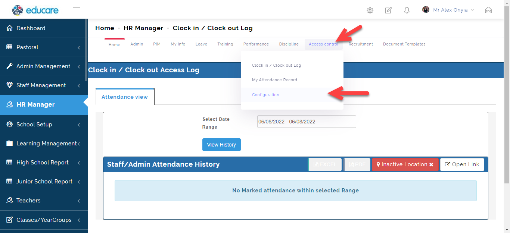The height and width of the screenshot is (233, 510).
Task: Click the educare logo
Action: coord(35,10)
